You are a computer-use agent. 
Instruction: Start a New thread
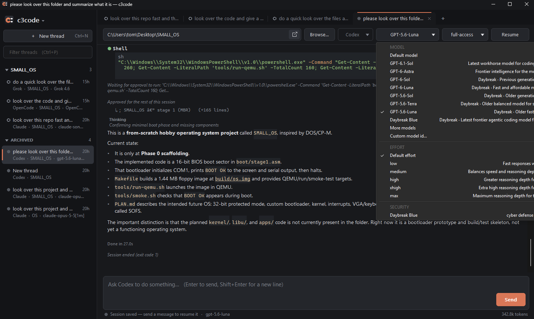48,36
